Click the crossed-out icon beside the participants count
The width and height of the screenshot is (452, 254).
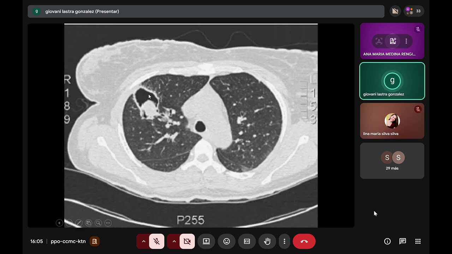[395, 11]
